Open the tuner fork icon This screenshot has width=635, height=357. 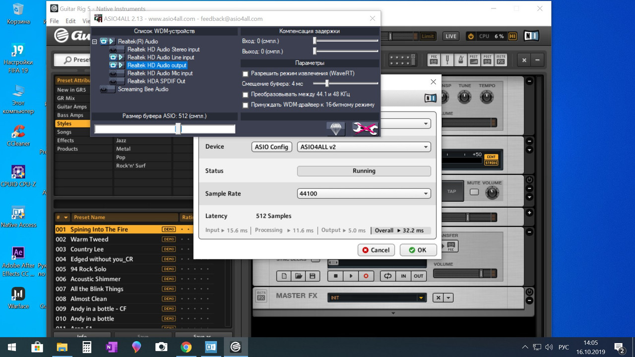coord(447,60)
